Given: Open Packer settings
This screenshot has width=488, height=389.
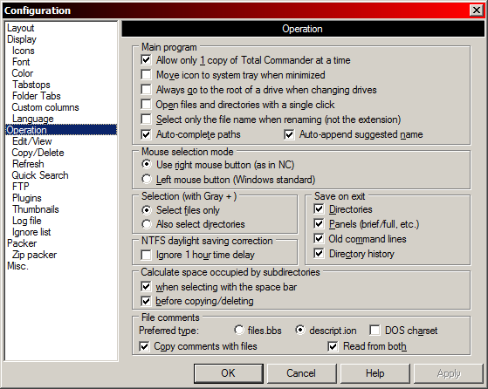Looking at the screenshot, I should click(22, 243).
